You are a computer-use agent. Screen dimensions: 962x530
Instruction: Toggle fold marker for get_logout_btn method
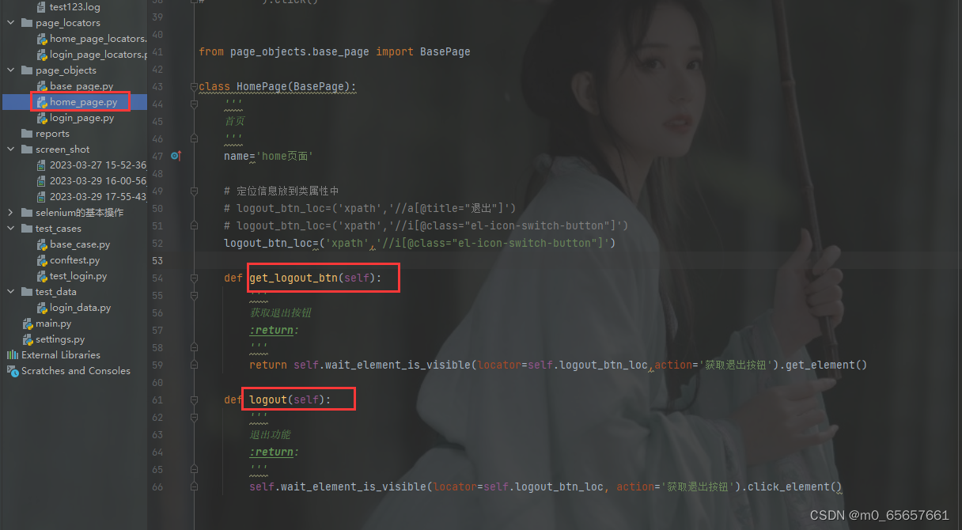(x=193, y=278)
